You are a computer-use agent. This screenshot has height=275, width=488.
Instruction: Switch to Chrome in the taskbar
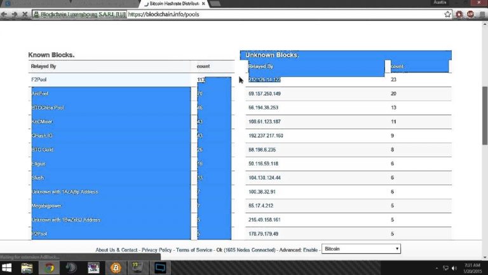[49, 268]
